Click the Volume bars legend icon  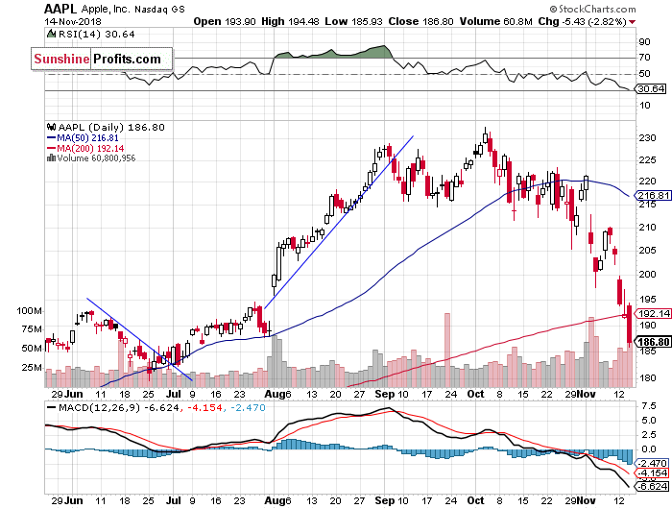52,158
